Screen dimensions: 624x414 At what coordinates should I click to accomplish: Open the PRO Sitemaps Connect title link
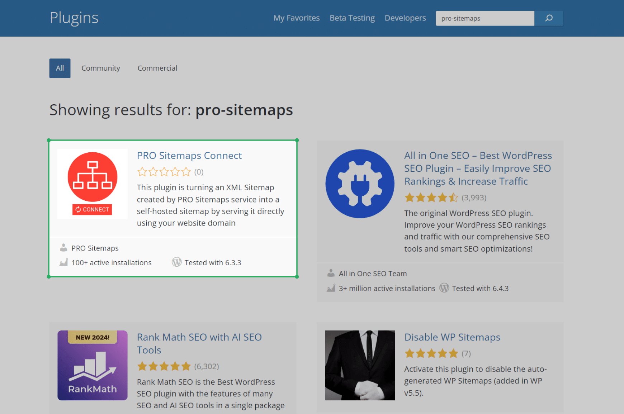coord(189,156)
